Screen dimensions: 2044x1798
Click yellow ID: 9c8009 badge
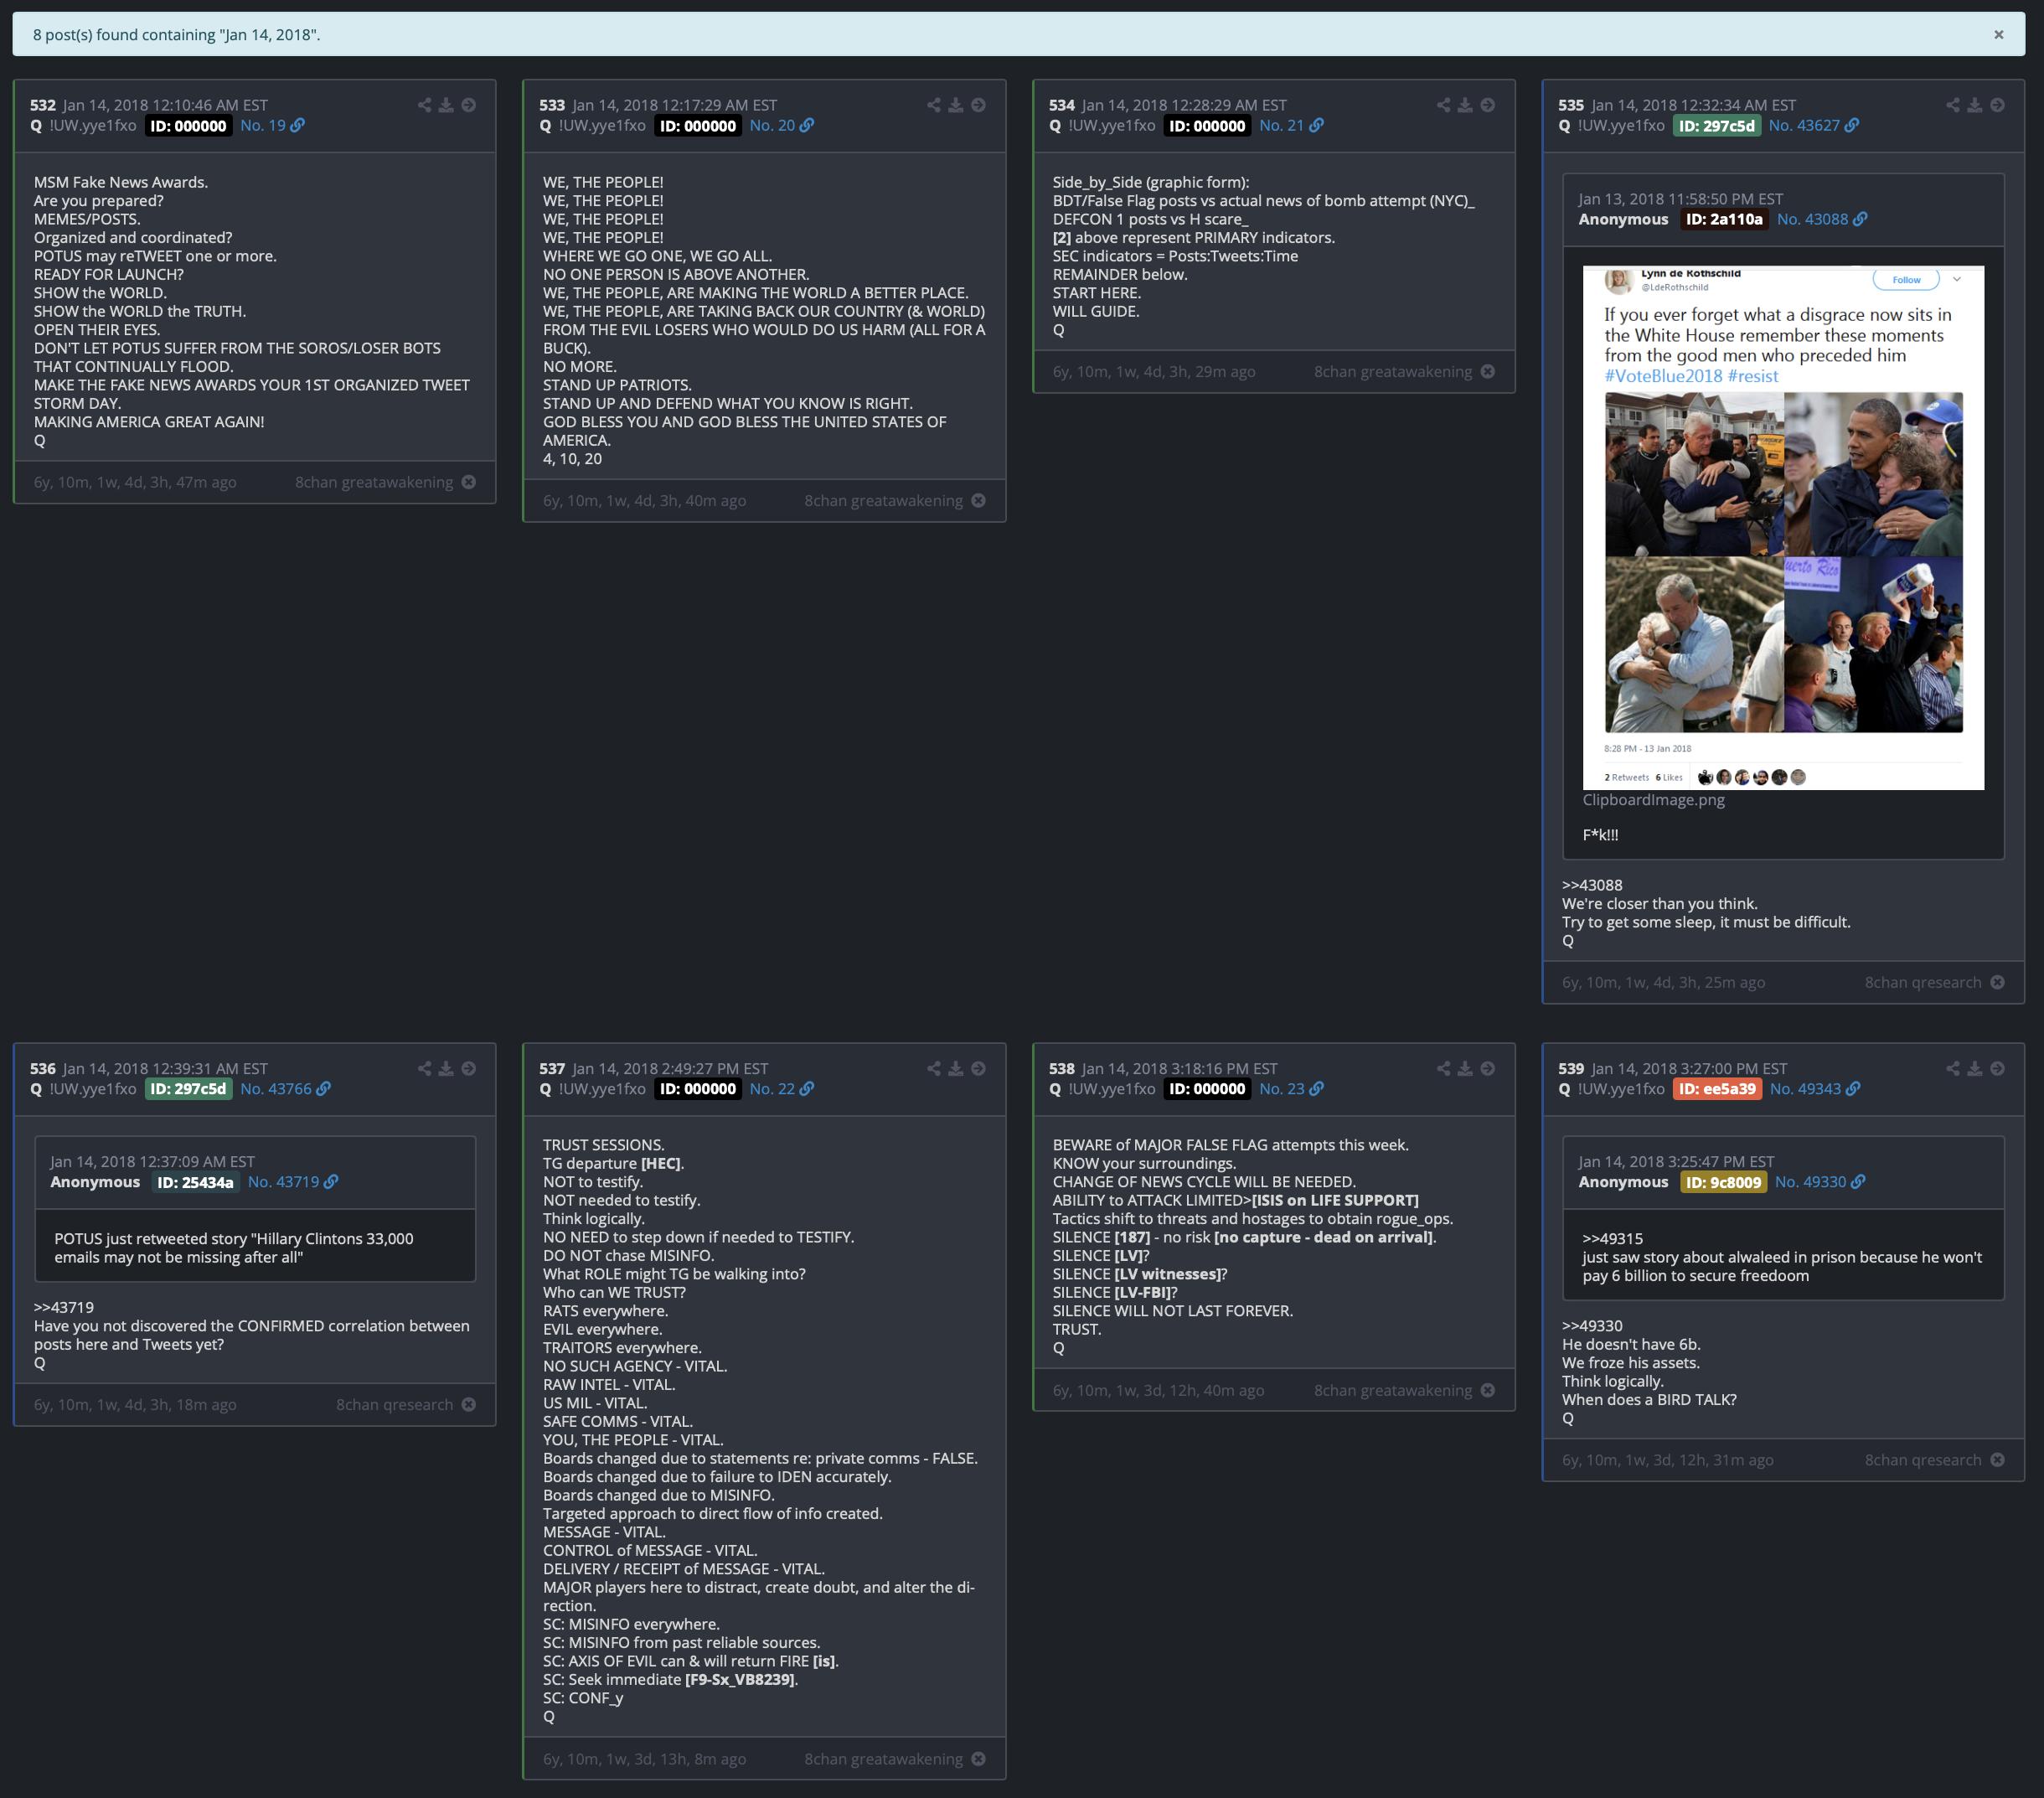tap(1723, 1182)
